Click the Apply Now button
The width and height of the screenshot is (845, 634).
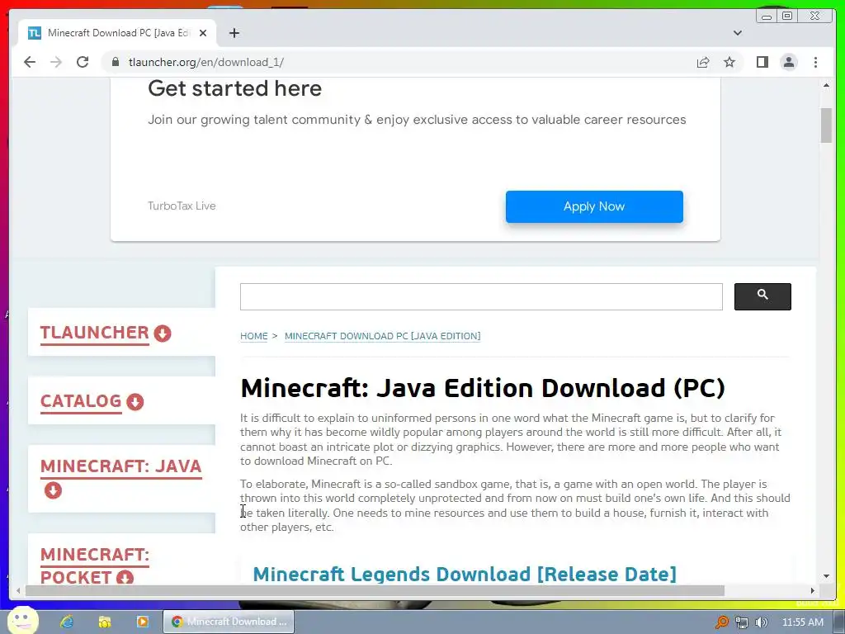coord(594,206)
